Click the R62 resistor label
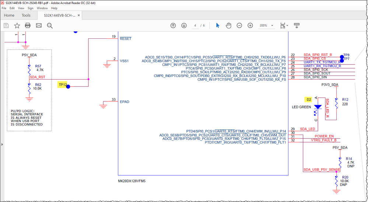The height and width of the screenshot is (202, 368). [x=38, y=85]
